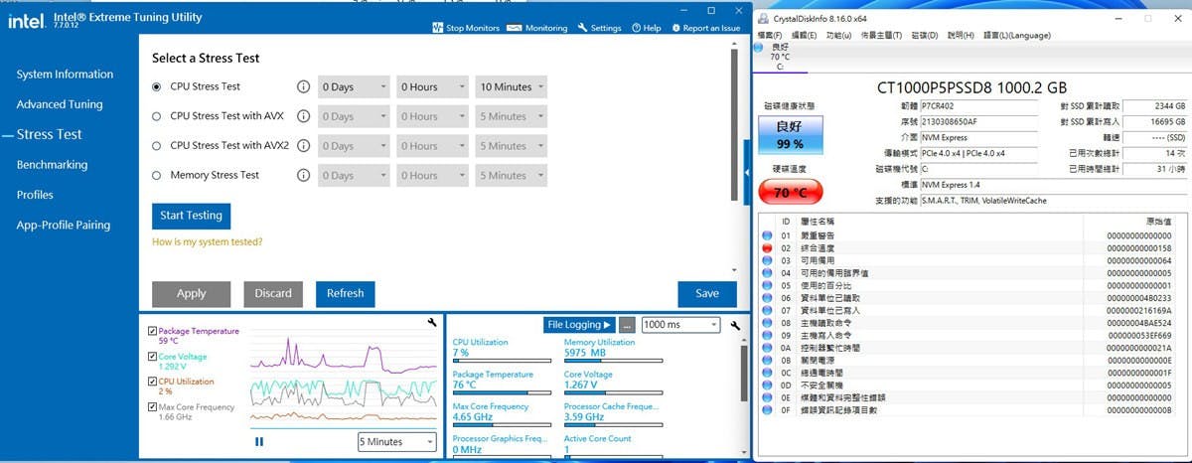The height and width of the screenshot is (463, 1192).
Task: Click the info icon for CPU Stress Test with AVX
Action: coord(304,116)
